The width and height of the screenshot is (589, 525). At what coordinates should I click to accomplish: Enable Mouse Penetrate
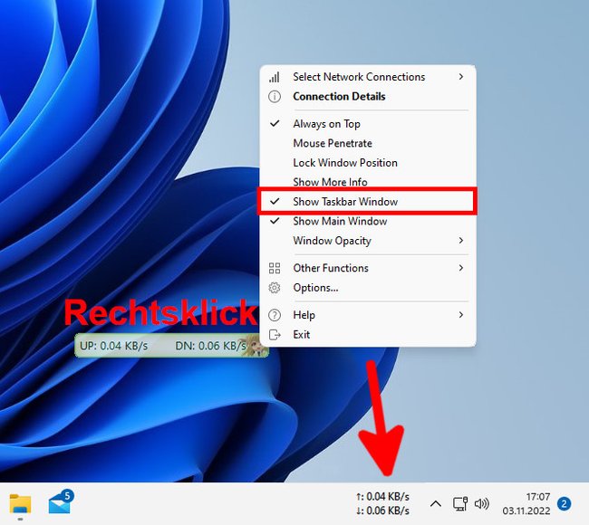(x=368, y=143)
